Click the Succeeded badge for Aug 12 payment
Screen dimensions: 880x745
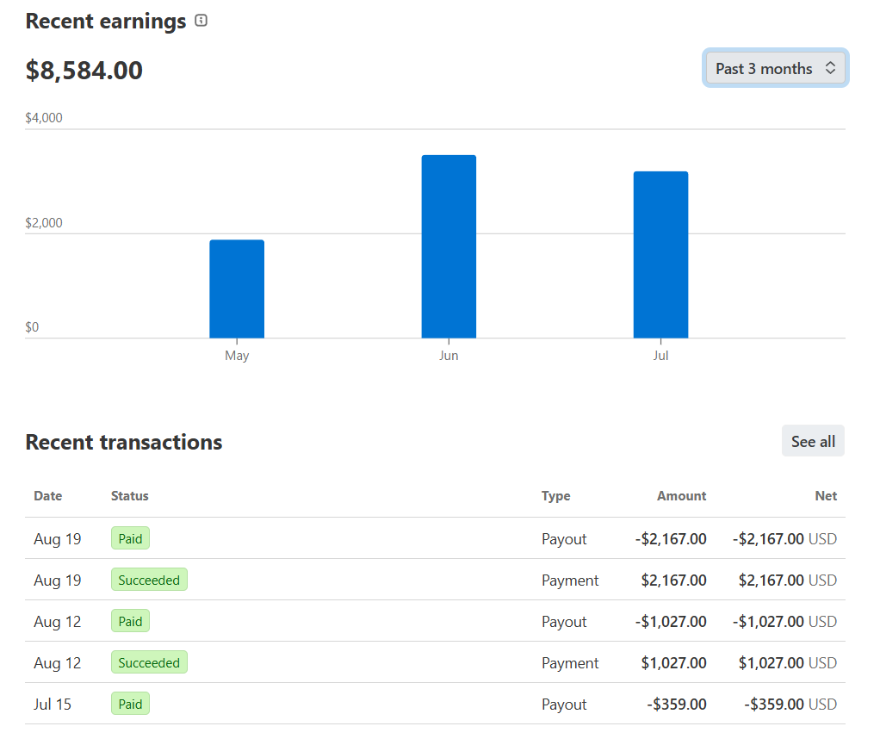click(x=149, y=662)
